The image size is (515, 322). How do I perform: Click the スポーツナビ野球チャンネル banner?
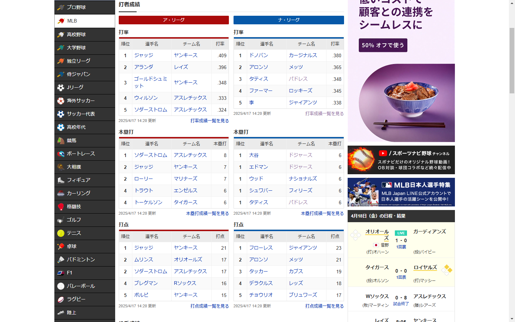pos(401,160)
